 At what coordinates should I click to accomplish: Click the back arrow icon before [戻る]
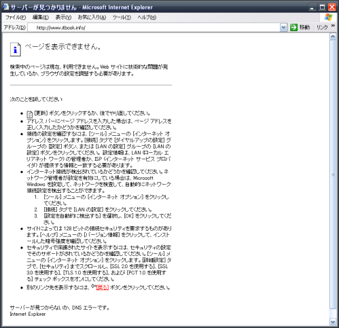coord(94,286)
